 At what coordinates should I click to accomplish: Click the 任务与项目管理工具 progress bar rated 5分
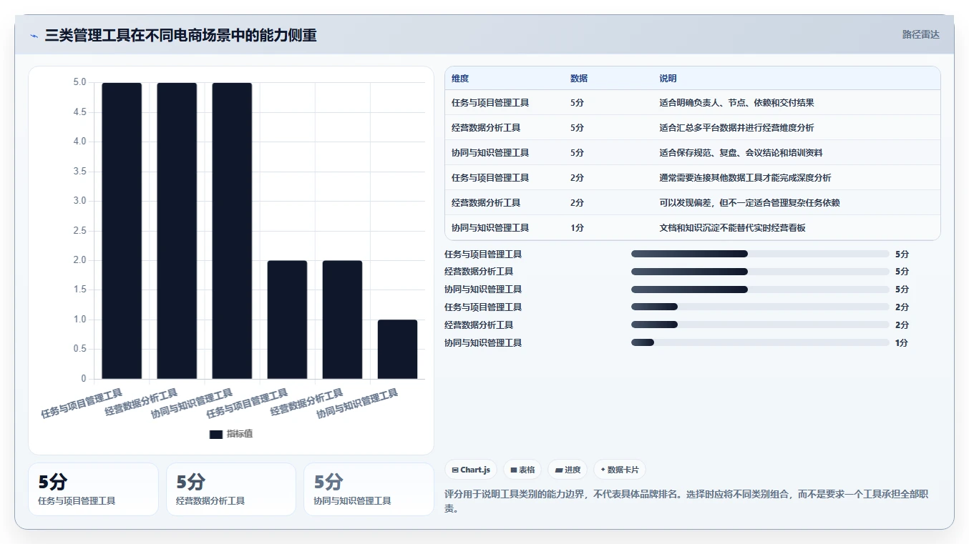(x=760, y=254)
